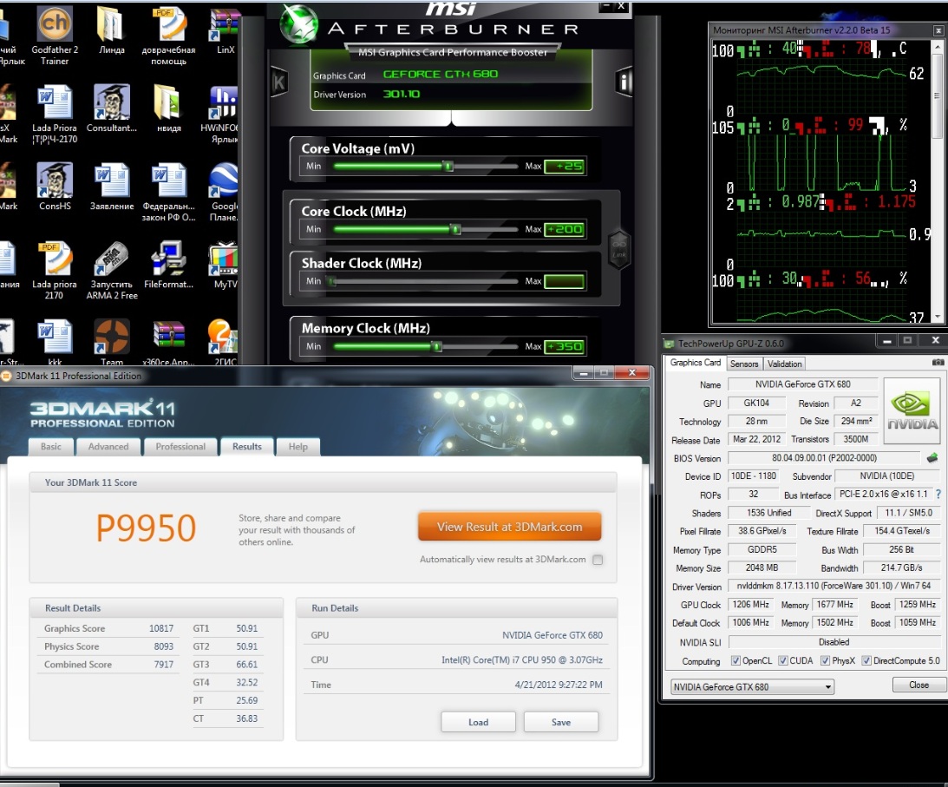Viewport: 948px width, 787px height.
Task: Open the Validation tab in GPU-Z
Action: [784, 364]
